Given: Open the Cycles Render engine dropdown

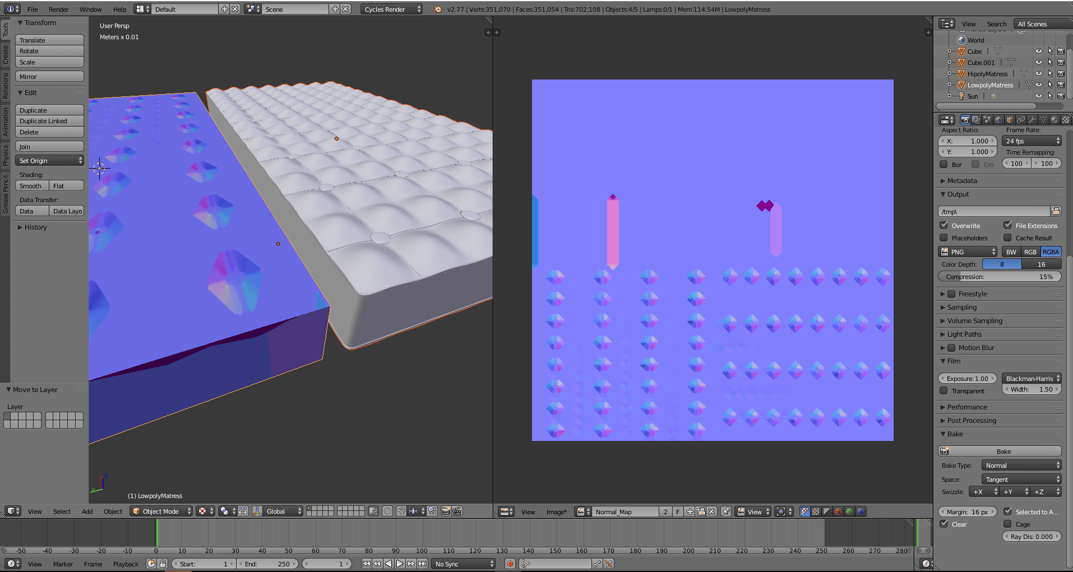Looking at the screenshot, I should (391, 9).
